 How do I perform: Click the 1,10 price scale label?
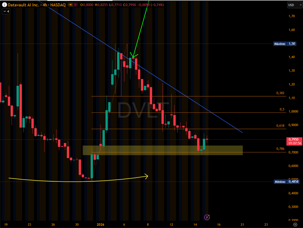tap(291, 98)
